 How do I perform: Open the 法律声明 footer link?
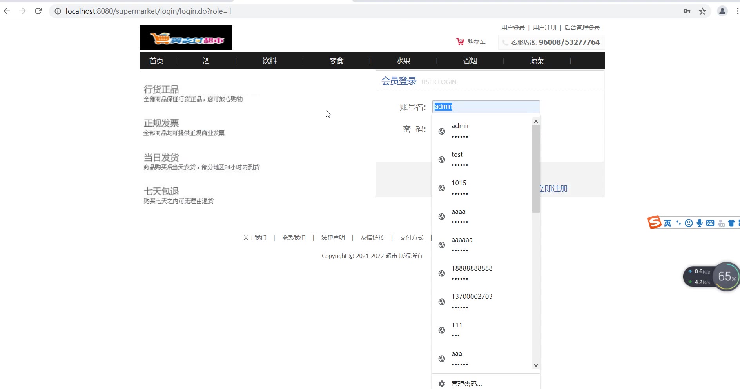[x=333, y=238]
